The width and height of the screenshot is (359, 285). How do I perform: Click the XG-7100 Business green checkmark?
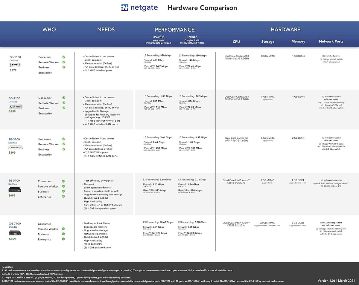point(63,234)
